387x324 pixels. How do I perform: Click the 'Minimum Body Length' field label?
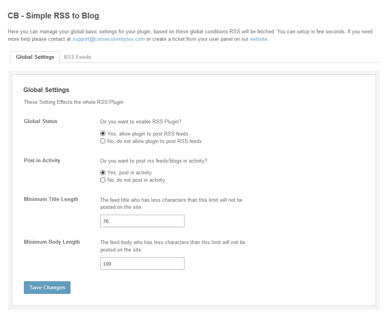[x=52, y=242]
